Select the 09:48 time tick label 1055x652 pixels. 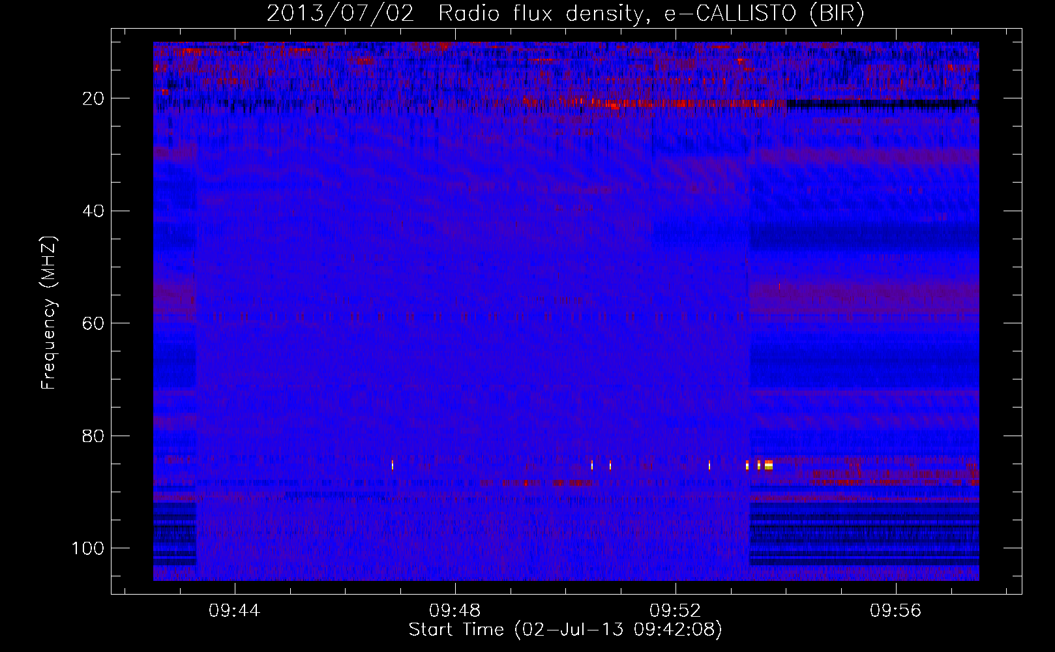(454, 611)
